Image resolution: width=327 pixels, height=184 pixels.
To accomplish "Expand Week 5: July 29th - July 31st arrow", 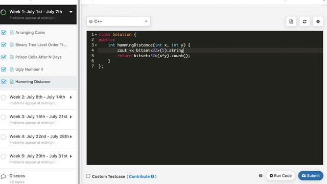I will (x=71, y=156).
